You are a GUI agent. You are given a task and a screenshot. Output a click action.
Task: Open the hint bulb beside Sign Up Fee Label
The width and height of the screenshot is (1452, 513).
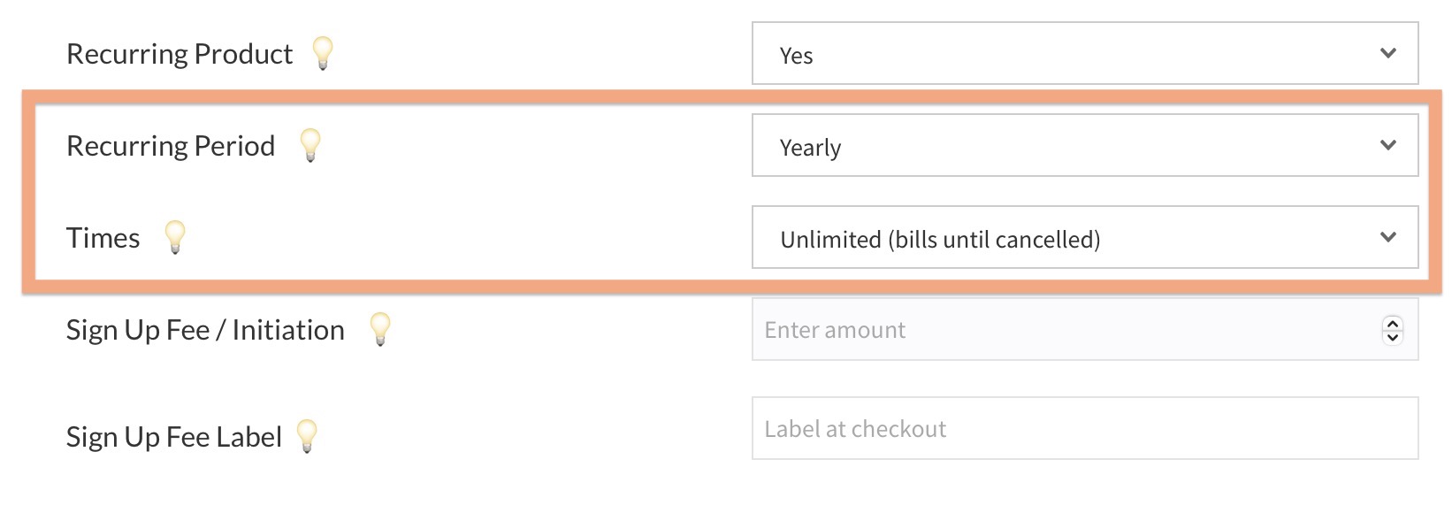tap(307, 435)
